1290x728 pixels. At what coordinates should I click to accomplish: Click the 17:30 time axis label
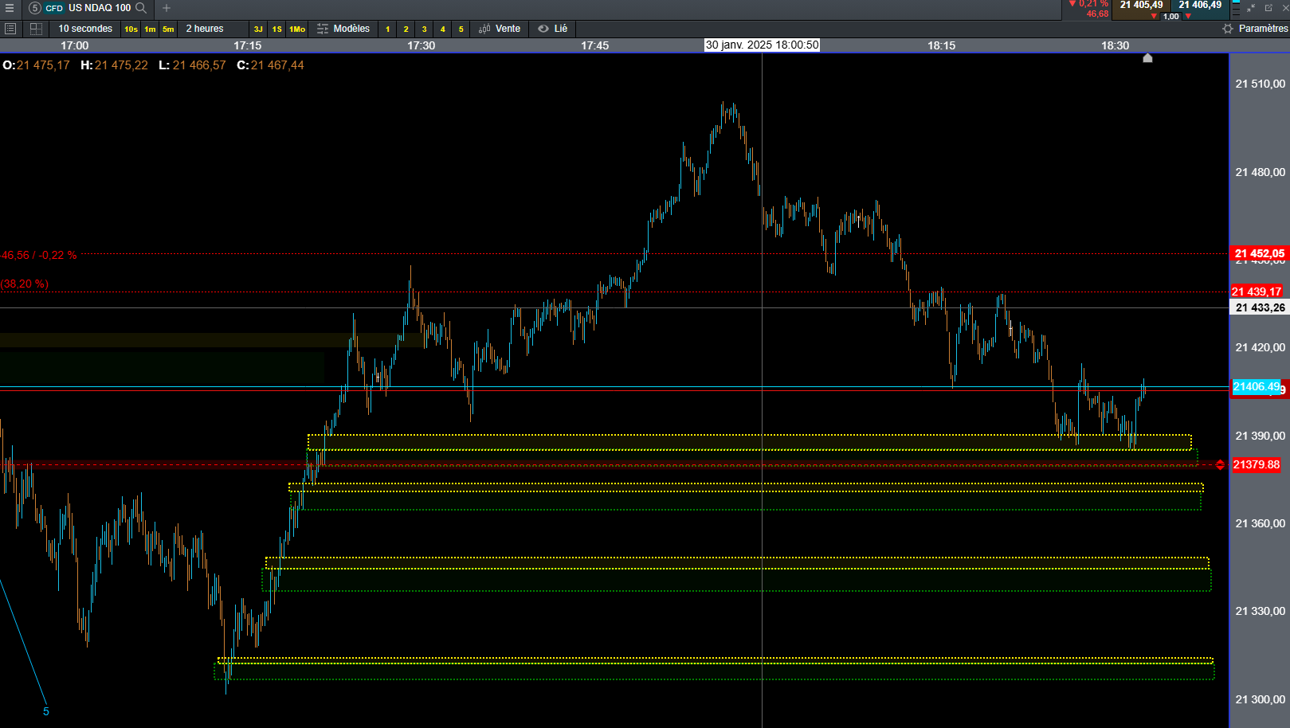click(x=422, y=45)
